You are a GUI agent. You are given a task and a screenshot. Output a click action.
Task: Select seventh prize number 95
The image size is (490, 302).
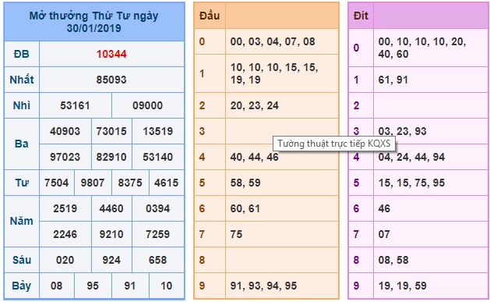[93, 286]
